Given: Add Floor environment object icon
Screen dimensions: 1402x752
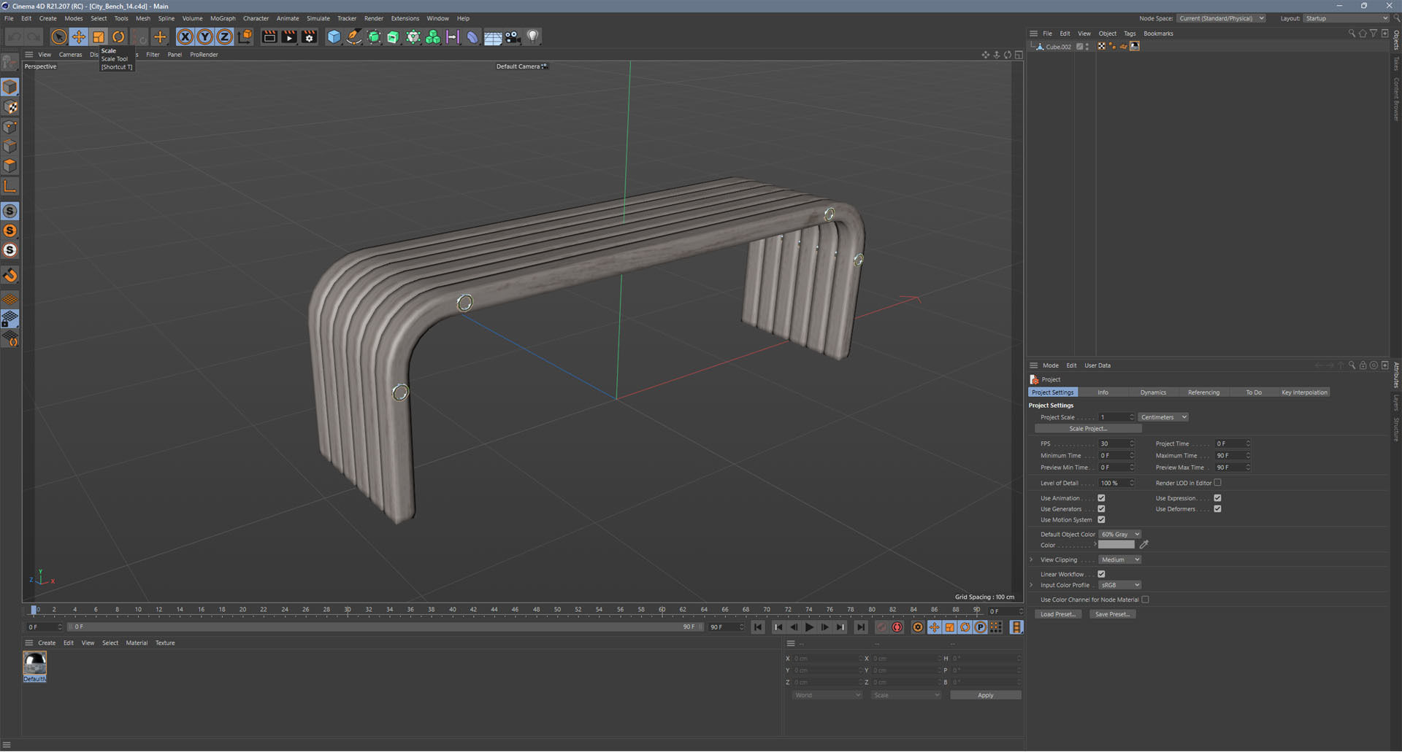Looking at the screenshot, I should click(493, 36).
